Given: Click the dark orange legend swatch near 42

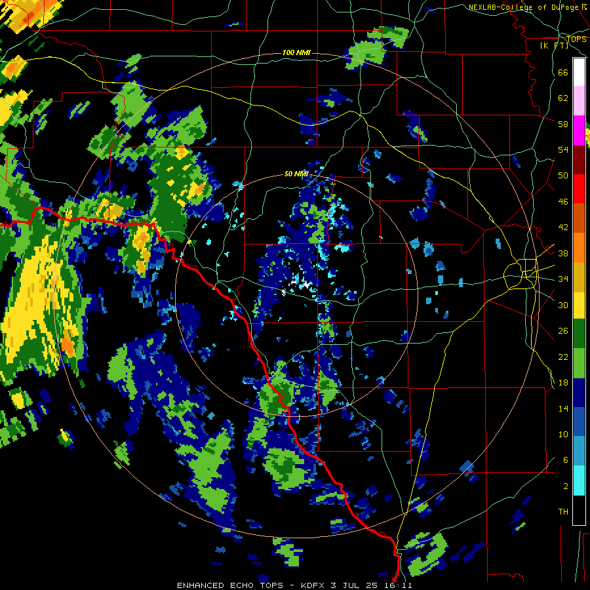Looking at the screenshot, I should click(x=579, y=218).
